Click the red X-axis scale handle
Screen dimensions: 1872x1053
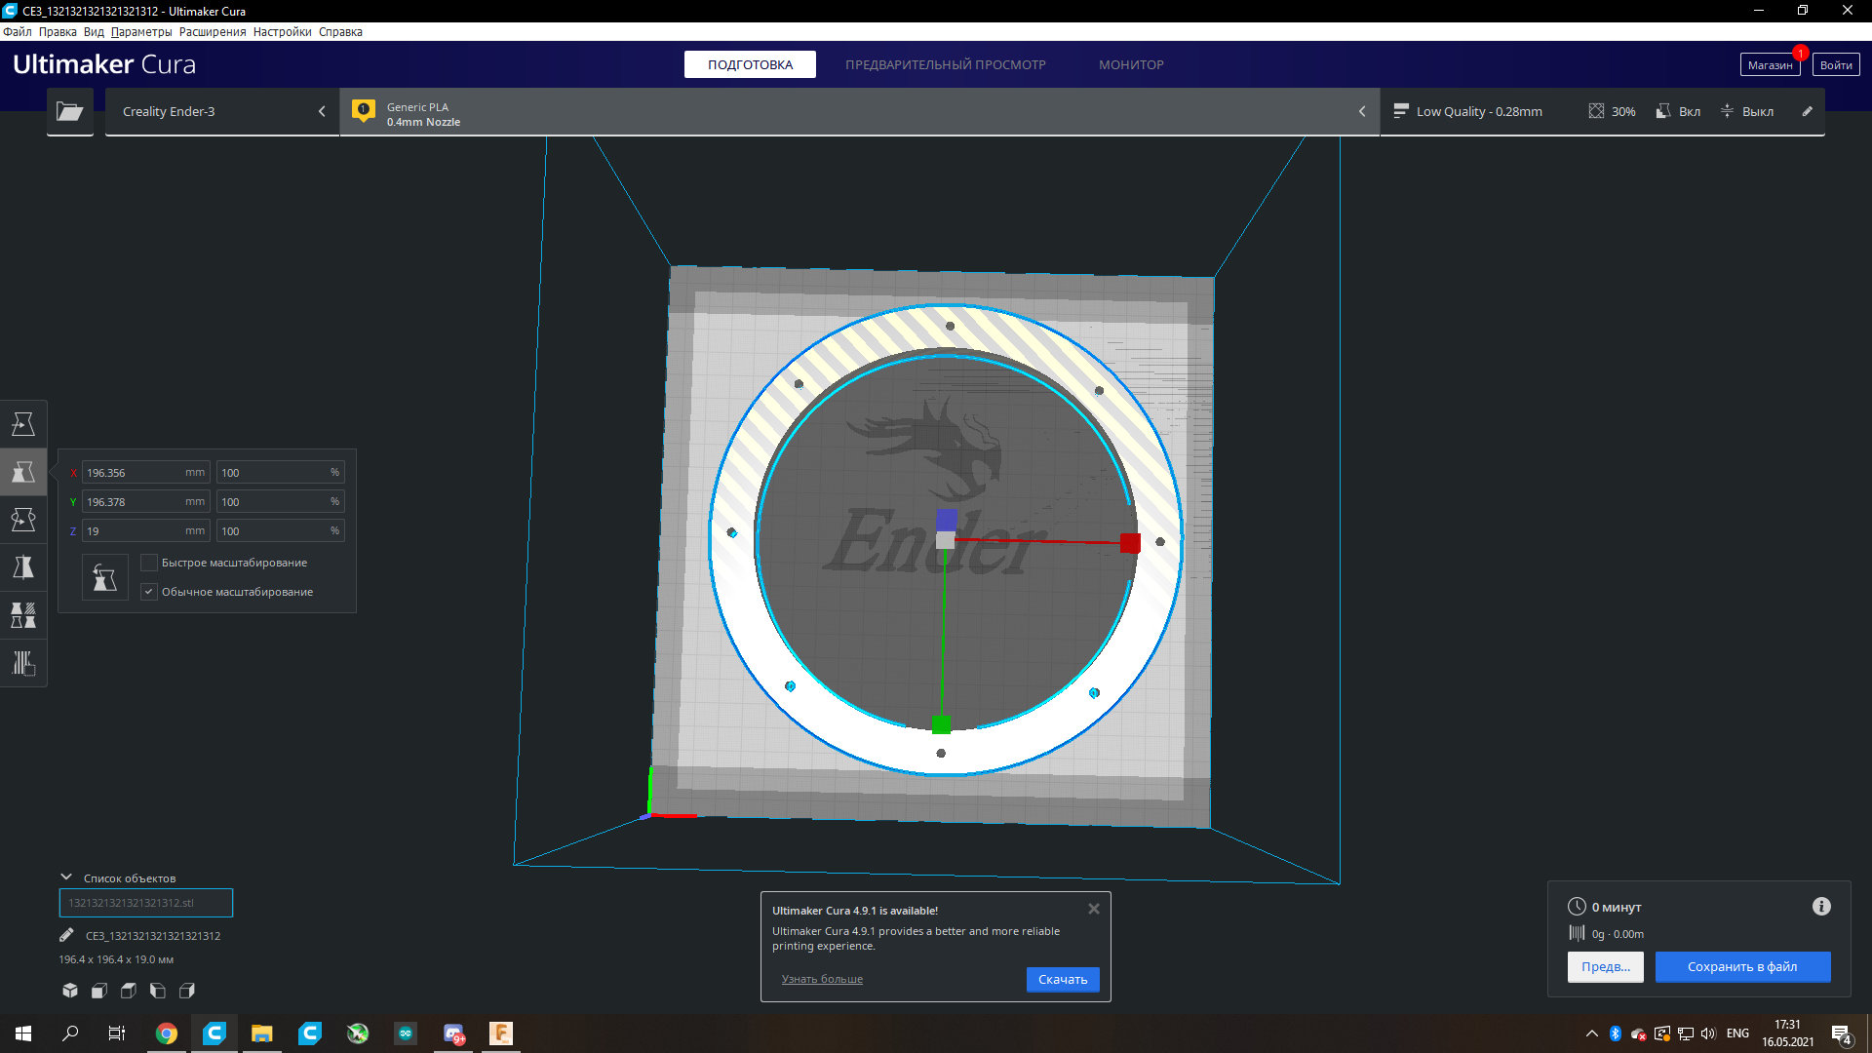(x=1130, y=543)
